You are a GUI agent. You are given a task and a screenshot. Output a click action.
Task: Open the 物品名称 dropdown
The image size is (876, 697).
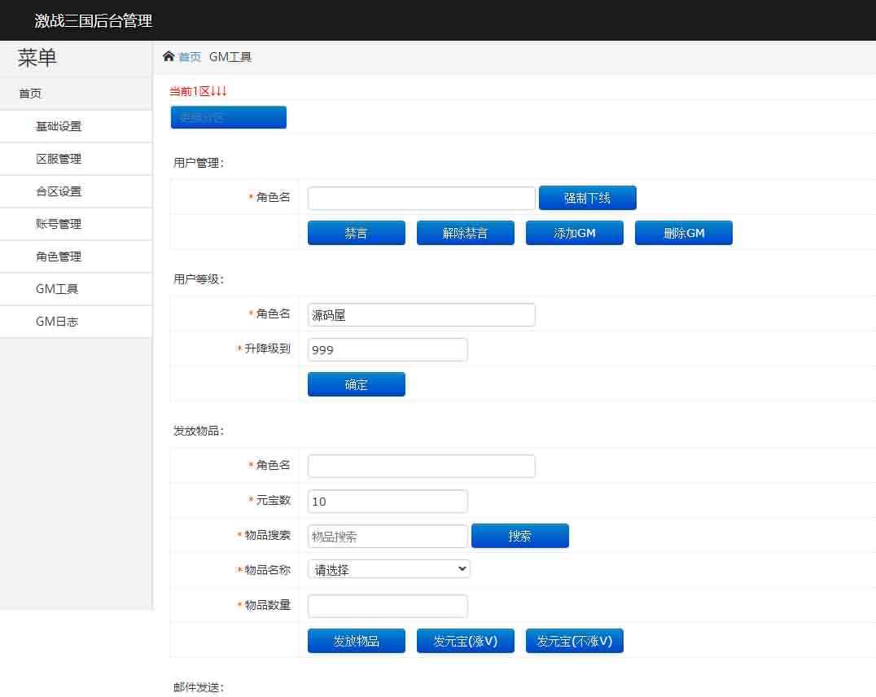(389, 569)
